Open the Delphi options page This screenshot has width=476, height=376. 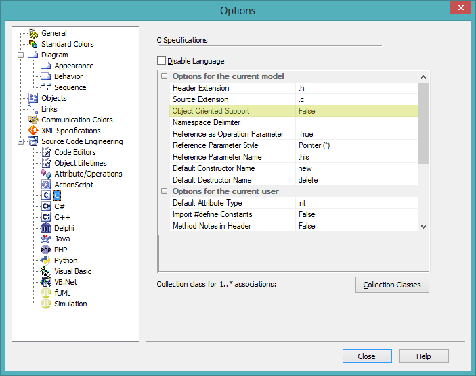[64, 228]
